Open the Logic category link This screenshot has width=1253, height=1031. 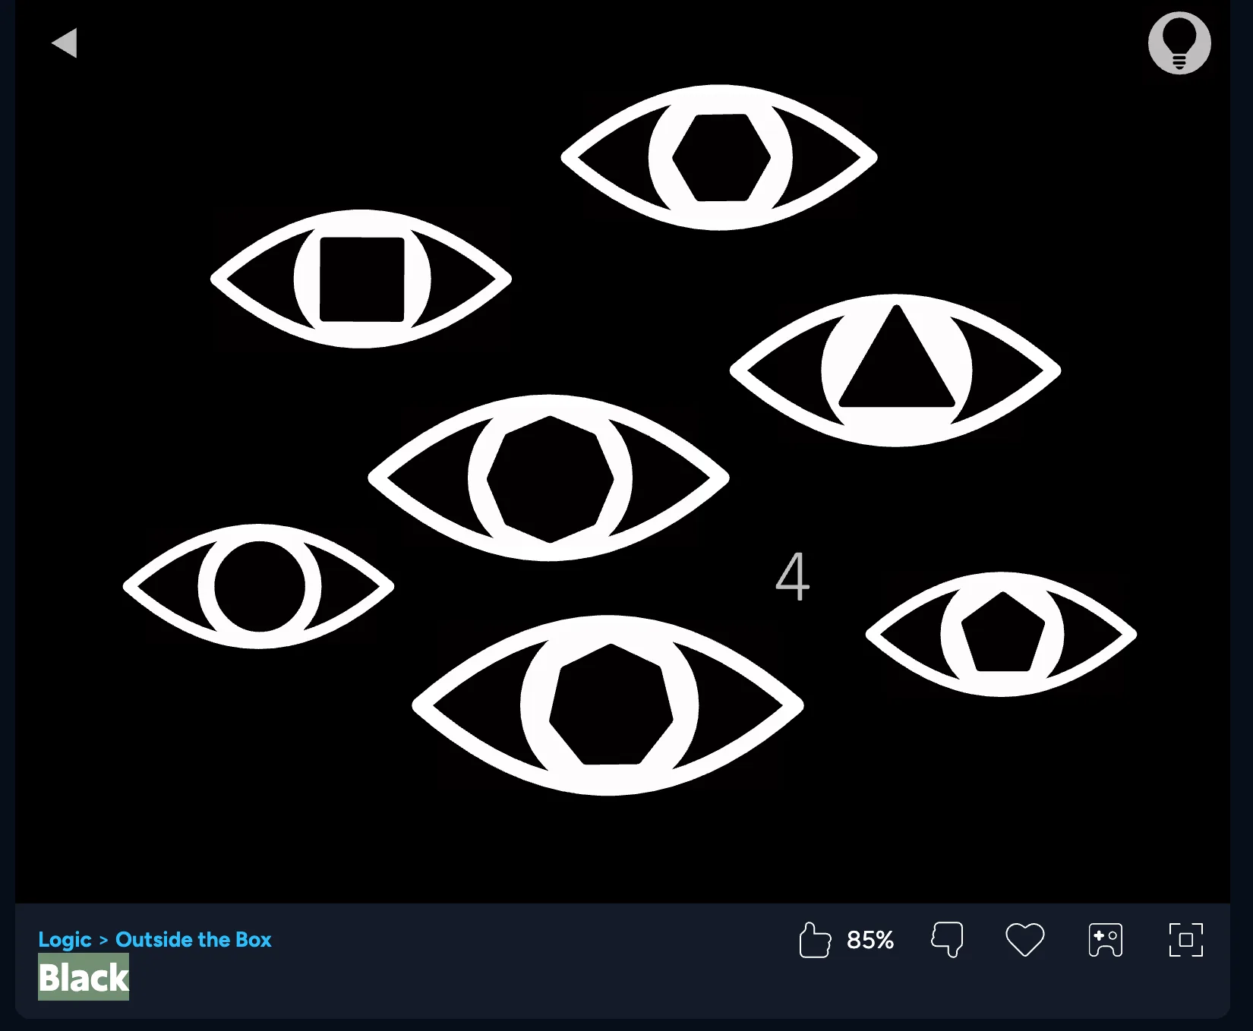coord(65,940)
